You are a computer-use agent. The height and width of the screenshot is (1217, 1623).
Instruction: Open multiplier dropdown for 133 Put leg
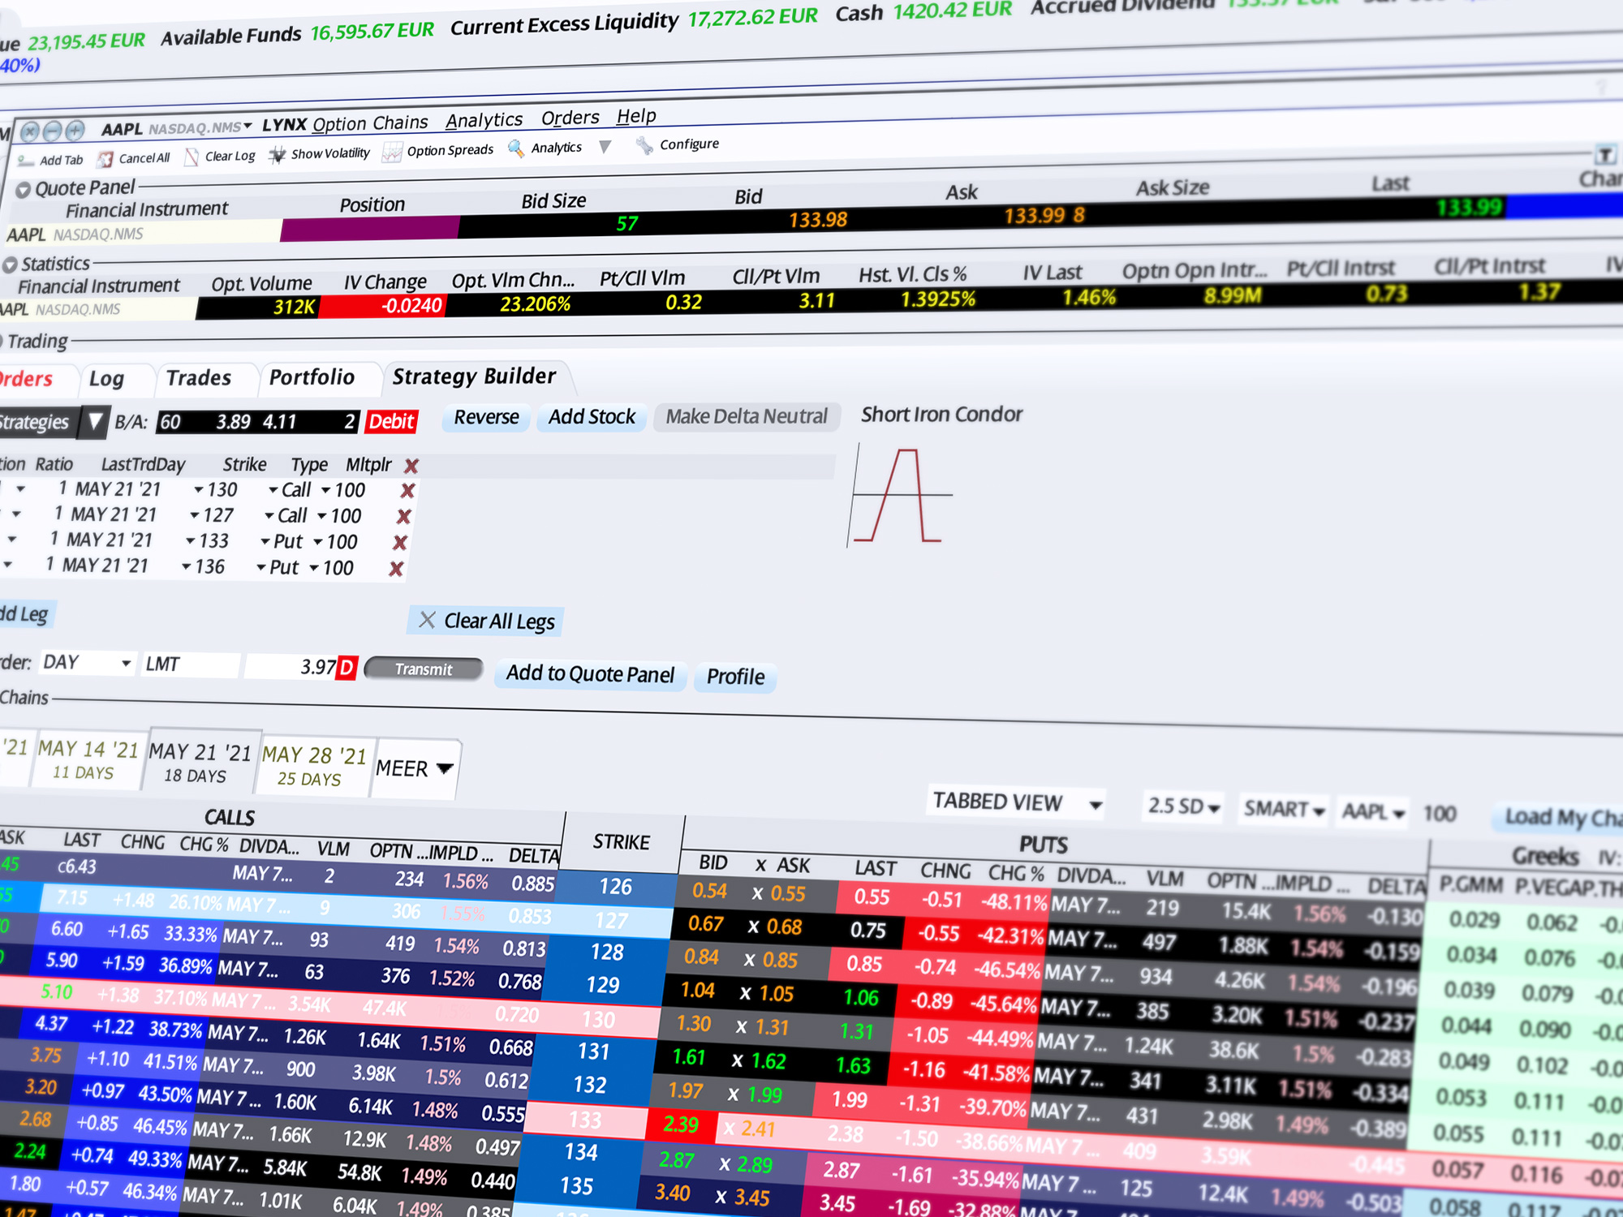pyautogui.click(x=318, y=542)
